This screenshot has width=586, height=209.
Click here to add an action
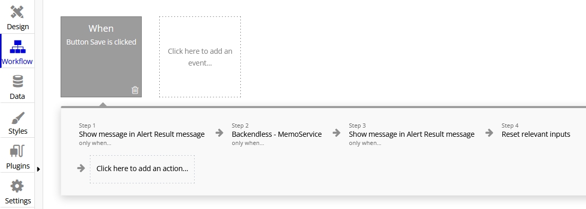click(142, 169)
